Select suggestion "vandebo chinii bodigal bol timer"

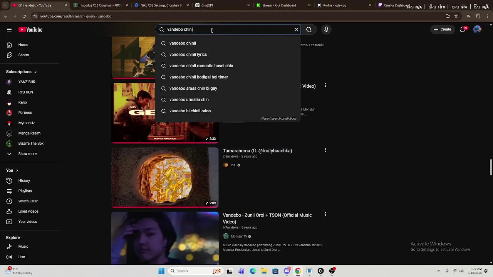(x=228, y=77)
